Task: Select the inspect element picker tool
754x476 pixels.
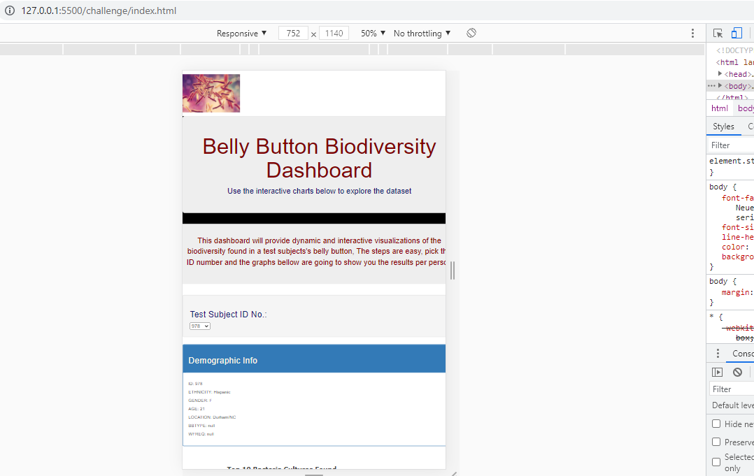Action: [x=717, y=33]
